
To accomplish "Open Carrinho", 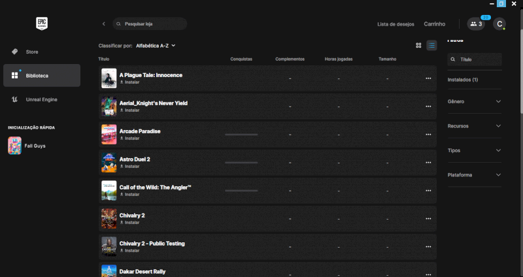I will pos(434,24).
